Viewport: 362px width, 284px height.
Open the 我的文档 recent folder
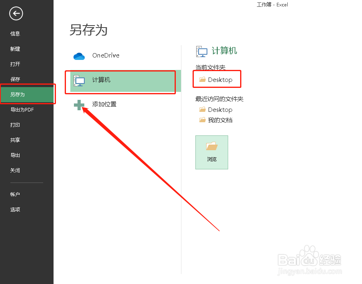click(216, 120)
